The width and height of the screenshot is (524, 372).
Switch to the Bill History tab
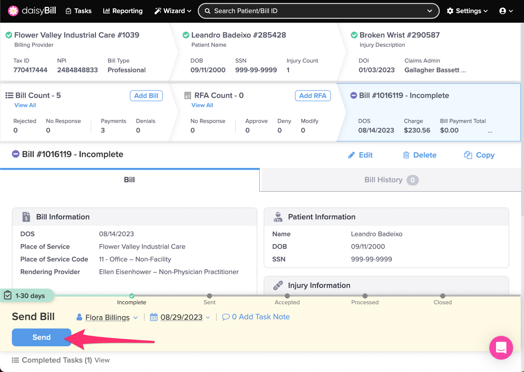pos(390,180)
